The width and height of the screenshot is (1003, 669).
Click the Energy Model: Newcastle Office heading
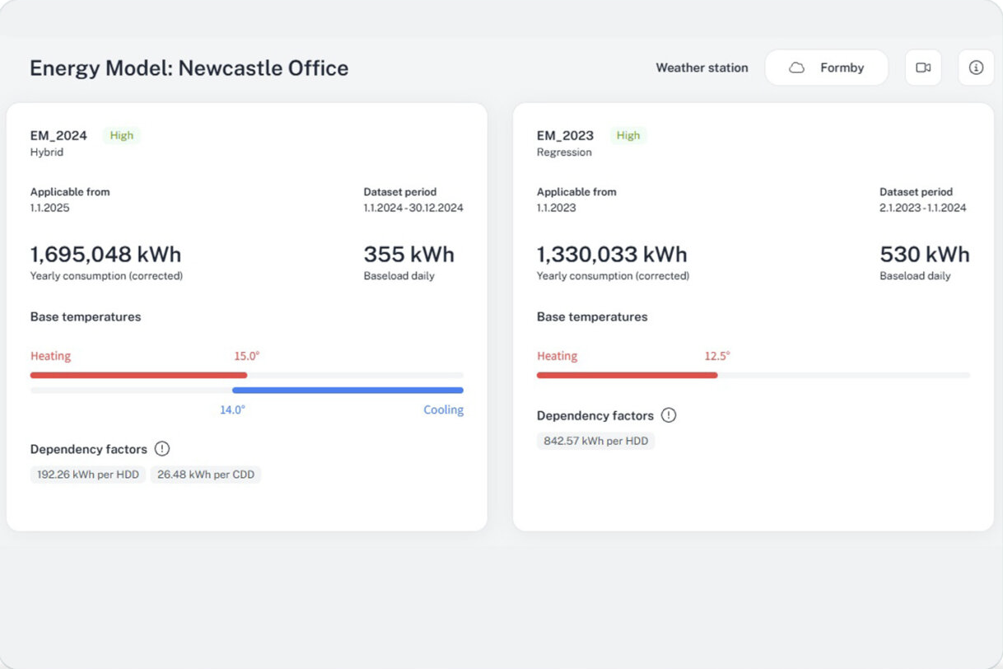pyautogui.click(x=189, y=68)
